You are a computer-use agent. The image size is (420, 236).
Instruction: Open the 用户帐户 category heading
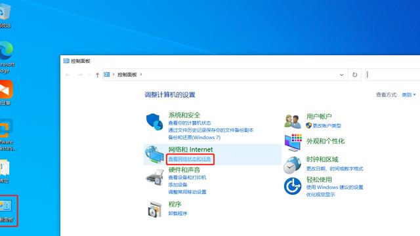pos(319,117)
